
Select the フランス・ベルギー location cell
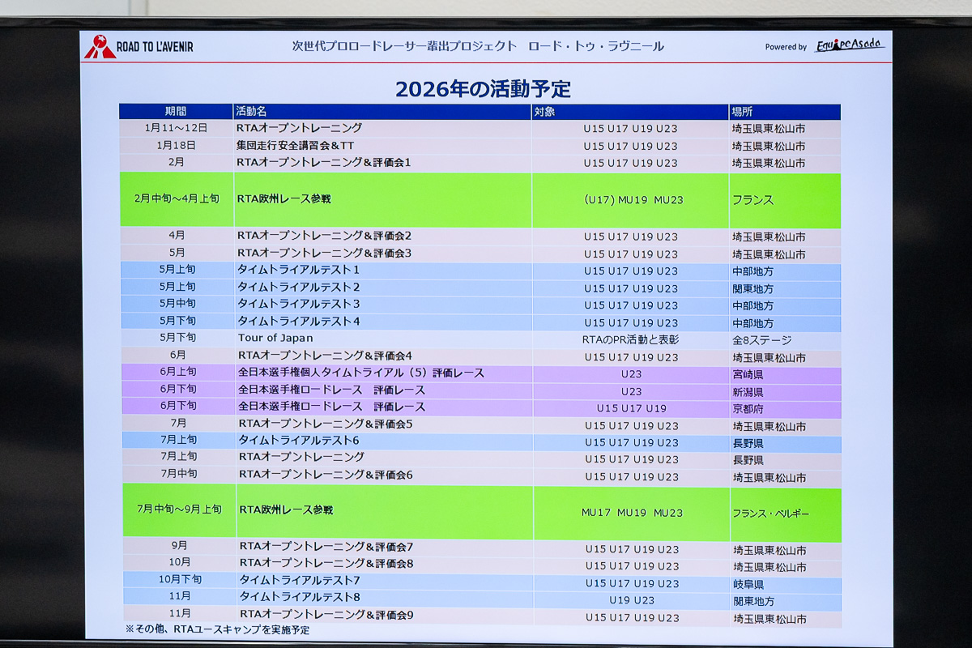770,514
